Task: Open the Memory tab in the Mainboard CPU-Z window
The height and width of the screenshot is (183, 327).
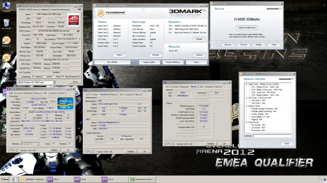Action: pos(114,94)
